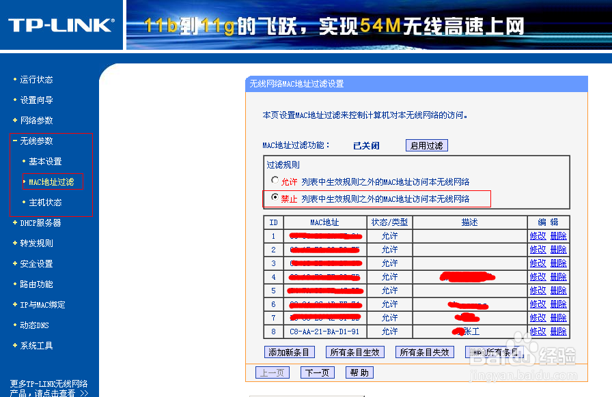
Task: Expand the DHCP服务器 menu
Action: [40, 222]
